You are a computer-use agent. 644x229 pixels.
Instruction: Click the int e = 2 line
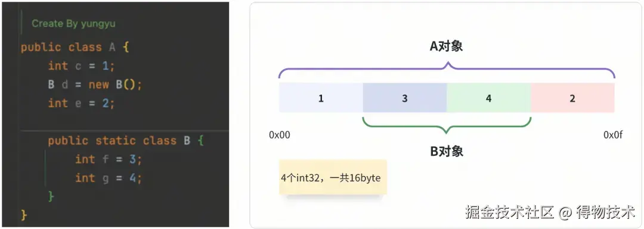click(x=81, y=103)
